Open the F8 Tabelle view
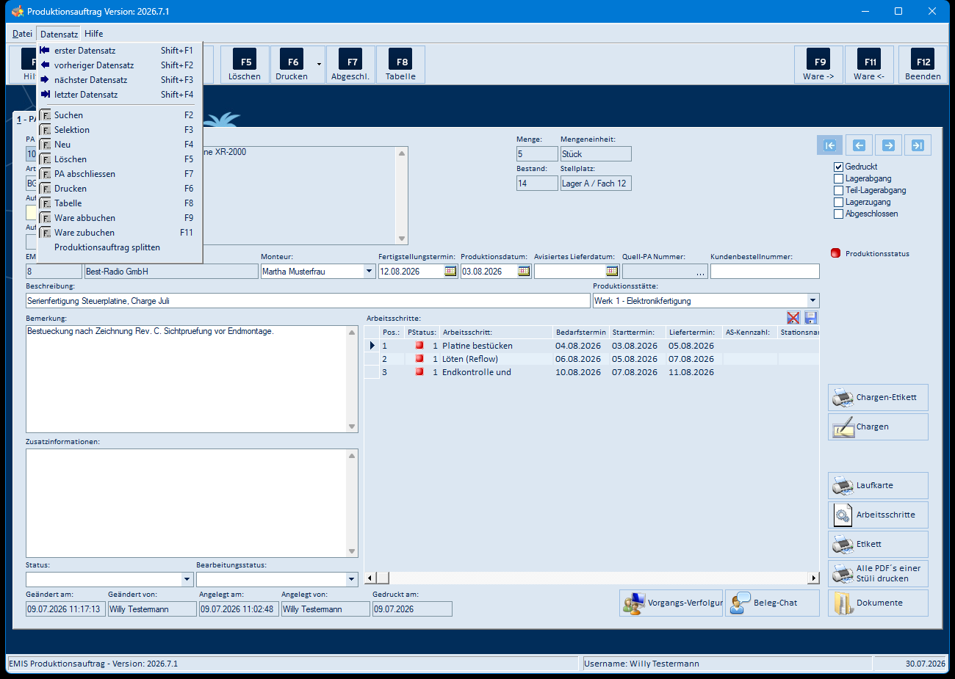Screen dimensions: 955x679 coord(400,65)
